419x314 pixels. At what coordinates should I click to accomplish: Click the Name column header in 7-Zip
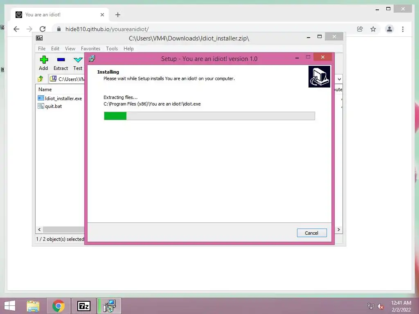pyautogui.click(x=45, y=90)
